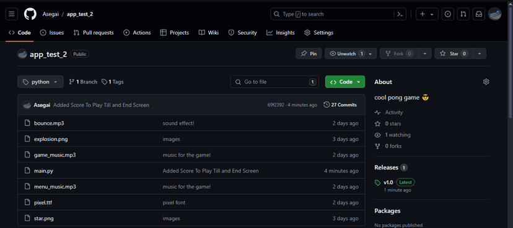
Task: Click the Fork button
Action: (399, 54)
